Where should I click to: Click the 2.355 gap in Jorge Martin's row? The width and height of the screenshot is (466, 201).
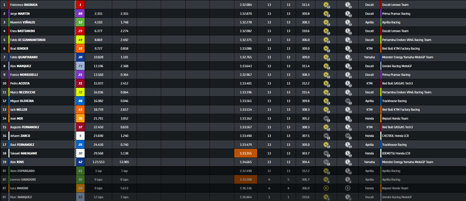(x=98, y=14)
